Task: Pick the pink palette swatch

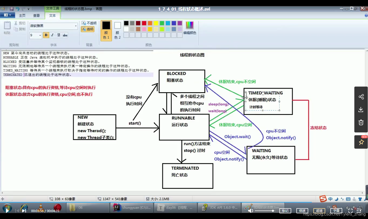Action: pyautogui.click(x=144, y=29)
